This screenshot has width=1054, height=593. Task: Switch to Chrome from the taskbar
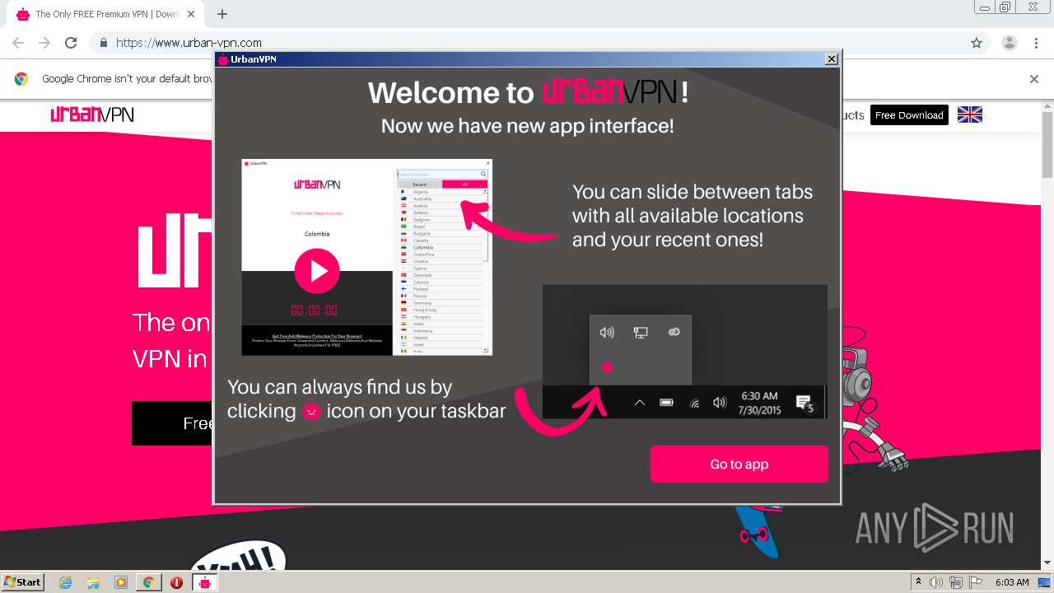[x=148, y=582]
